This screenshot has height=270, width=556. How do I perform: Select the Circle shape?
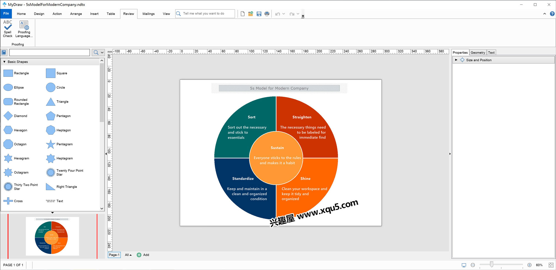click(56, 87)
